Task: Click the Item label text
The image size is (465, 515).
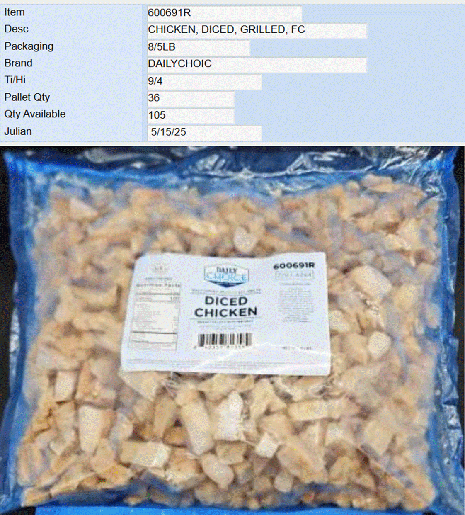Action: click(15, 12)
